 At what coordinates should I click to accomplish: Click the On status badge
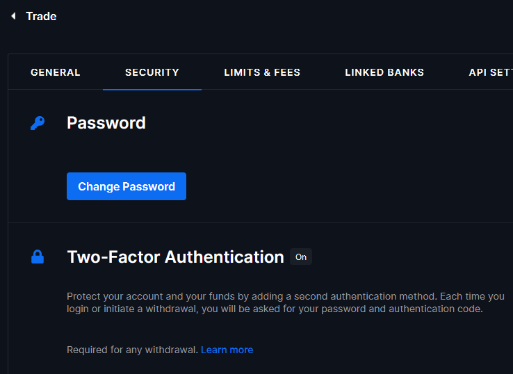click(301, 257)
